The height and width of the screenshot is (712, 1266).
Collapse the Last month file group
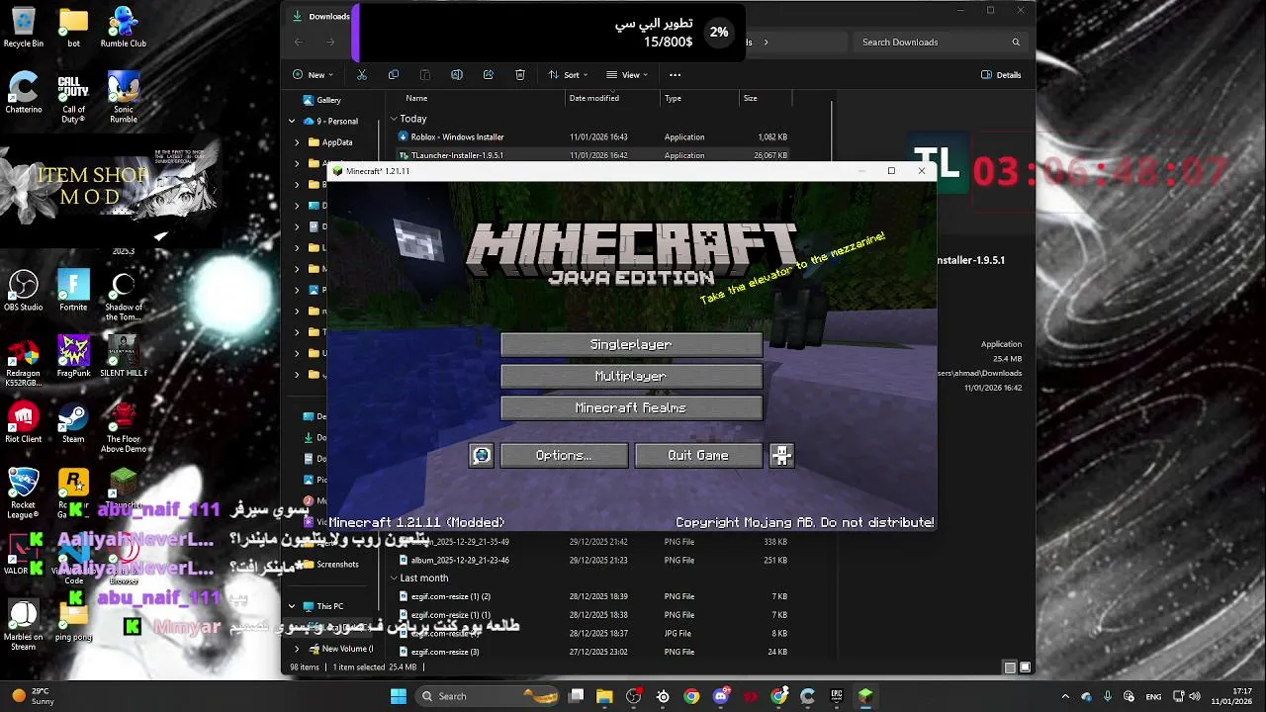[x=394, y=578]
